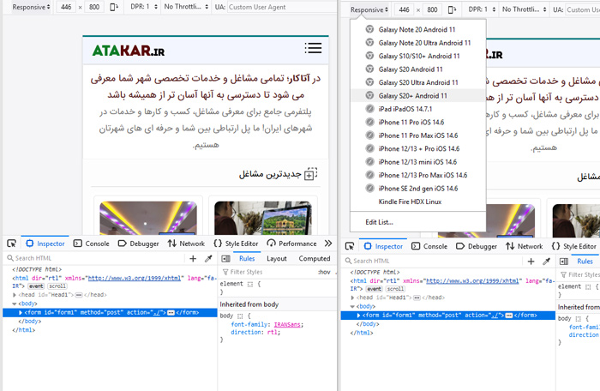The width and height of the screenshot is (600, 391).
Task: Expand the head node in left devtools
Action: [15, 295]
